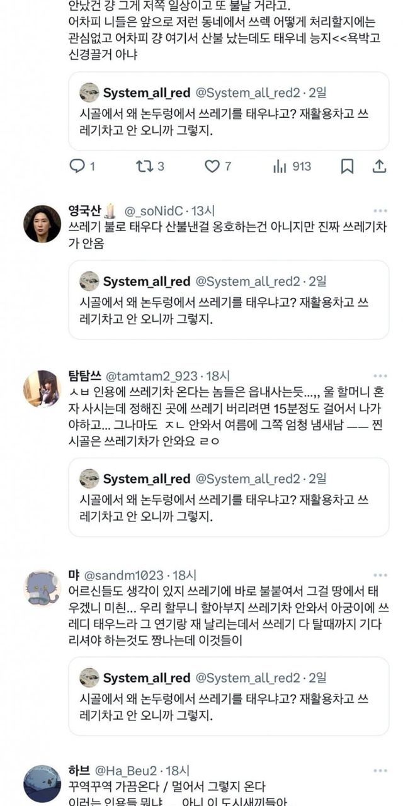This screenshot has height=806, width=403.
Task: Open quoted System_all_red tweet under 먀's post
Action: (229, 696)
